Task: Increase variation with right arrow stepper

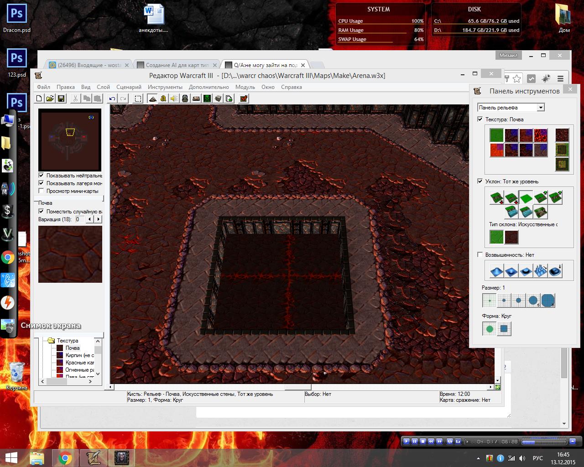Action: [x=98, y=219]
